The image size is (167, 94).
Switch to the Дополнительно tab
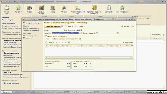click(59, 39)
